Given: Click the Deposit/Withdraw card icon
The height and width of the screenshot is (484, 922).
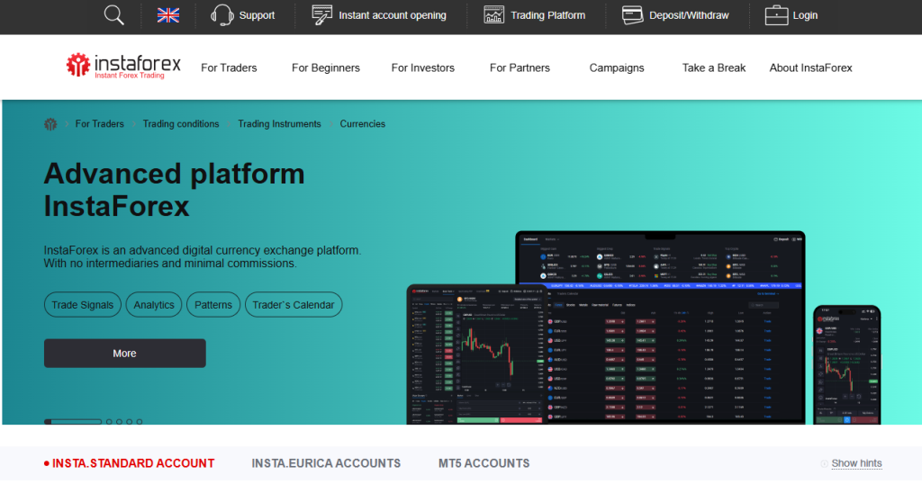Looking at the screenshot, I should pyautogui.click(x=632, y=14).
